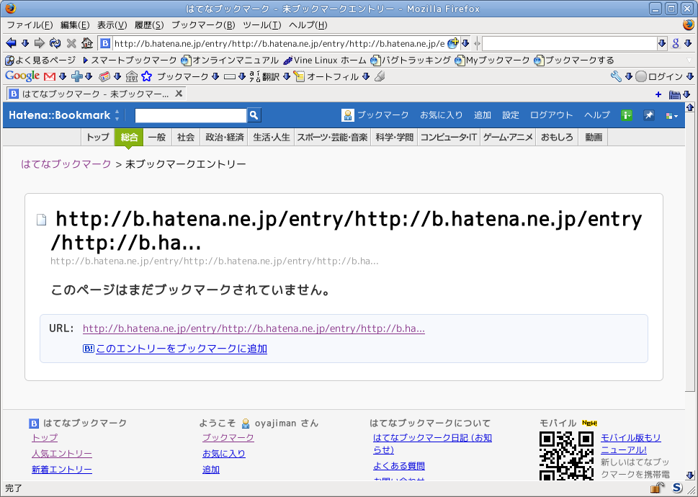This screenshot has width=698, height=497.
Task: Click the pin icon in Hatena header
Action: pos(649,115)
